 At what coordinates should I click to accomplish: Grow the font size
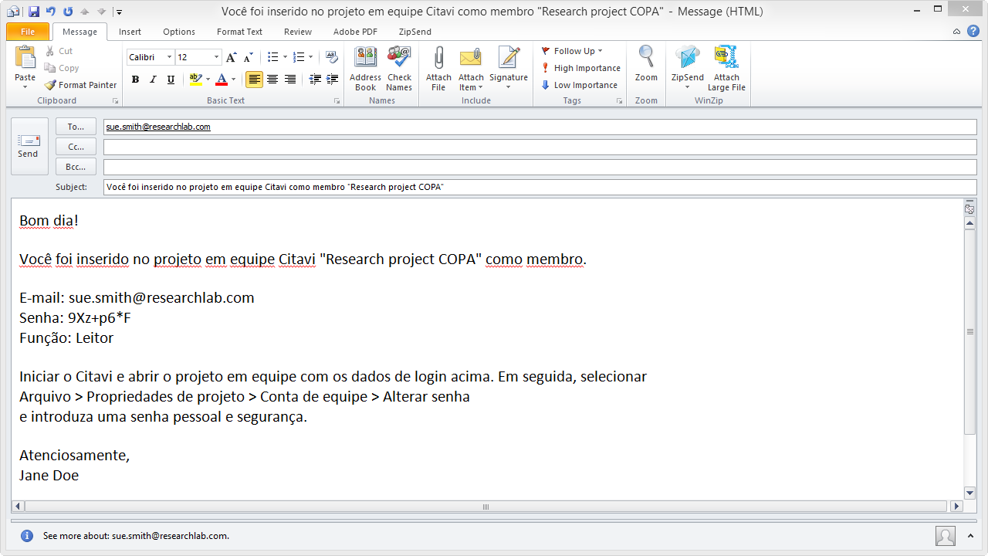232,57
